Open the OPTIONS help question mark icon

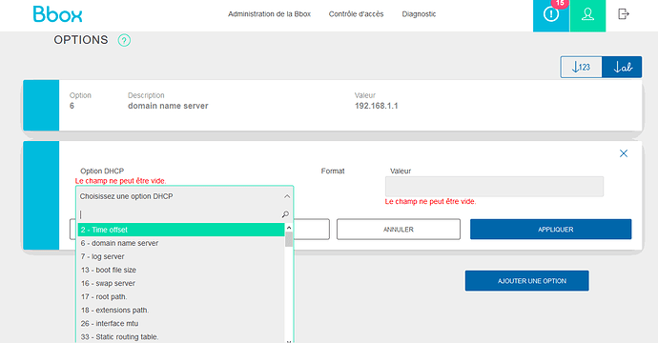click(124, 40)
